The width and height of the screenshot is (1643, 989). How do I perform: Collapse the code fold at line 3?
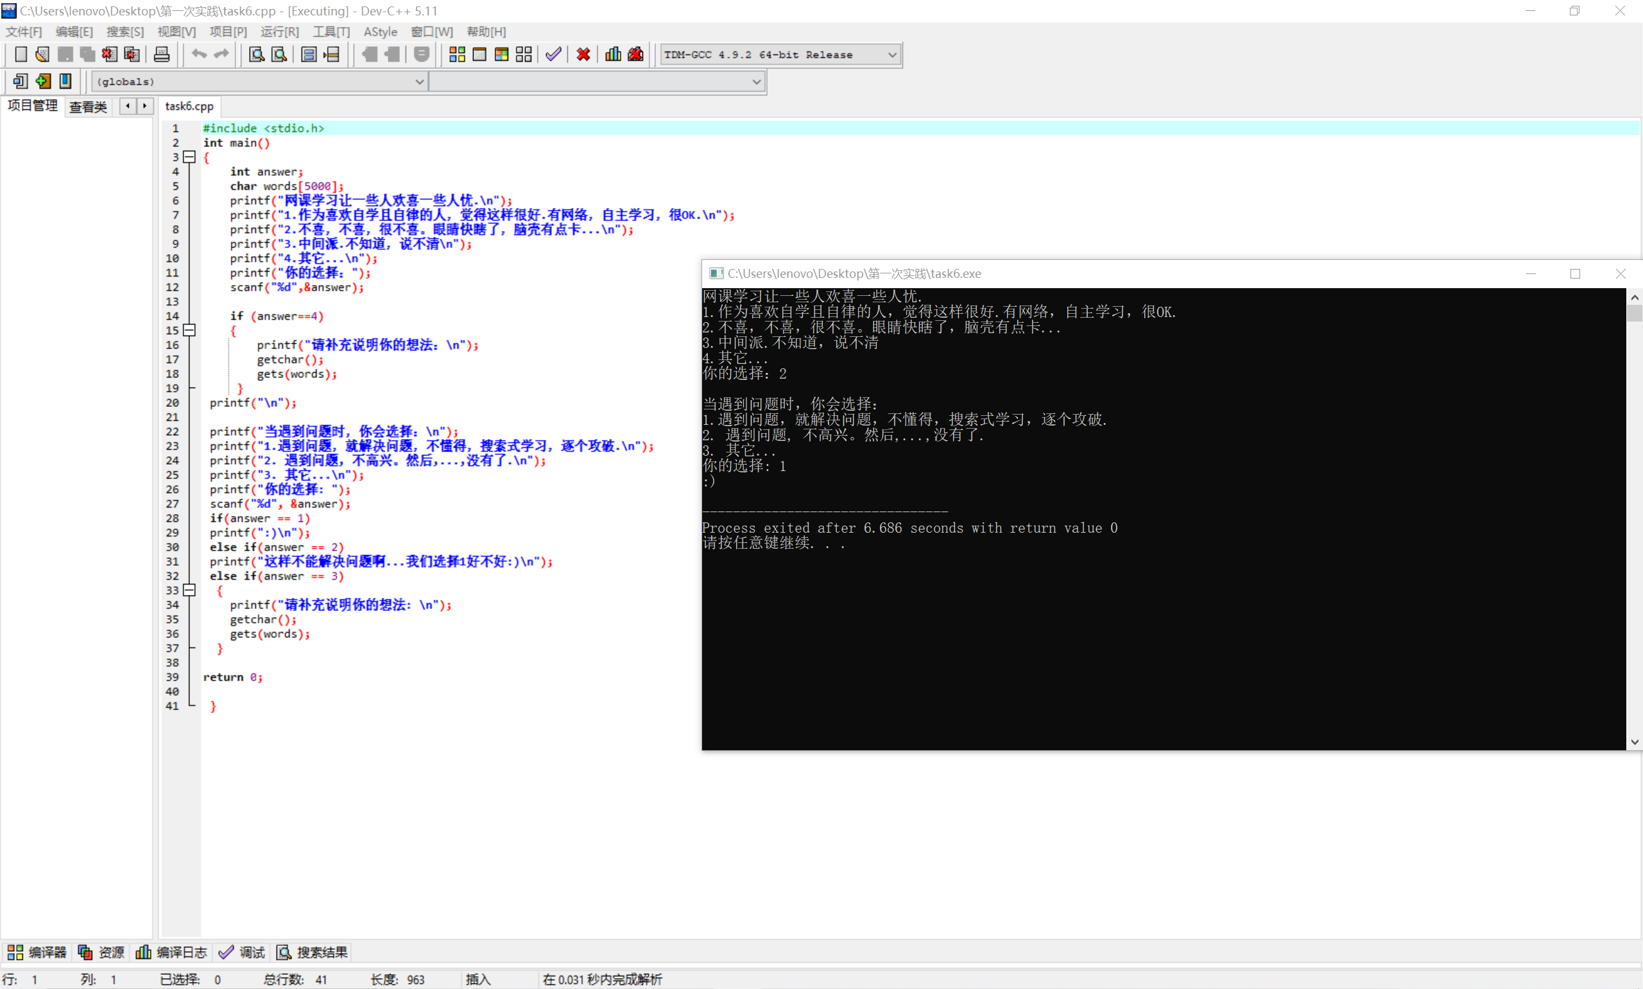coord(189,157)
